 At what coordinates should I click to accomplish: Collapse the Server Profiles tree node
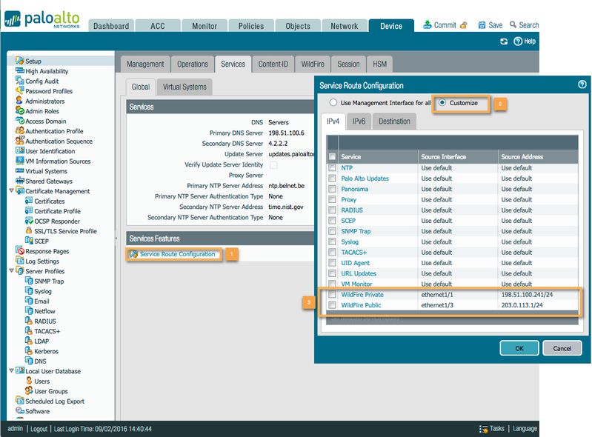tap(11, 270)
